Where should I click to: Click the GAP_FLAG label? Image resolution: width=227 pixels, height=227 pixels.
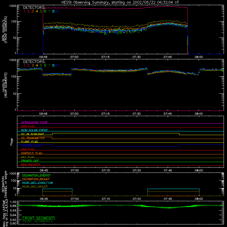(x=28, y=126)
